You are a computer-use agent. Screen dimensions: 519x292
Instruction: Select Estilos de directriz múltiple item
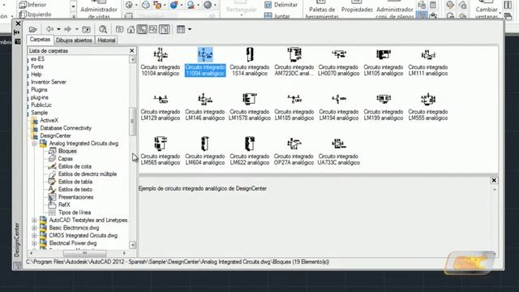tap(88, 174)
